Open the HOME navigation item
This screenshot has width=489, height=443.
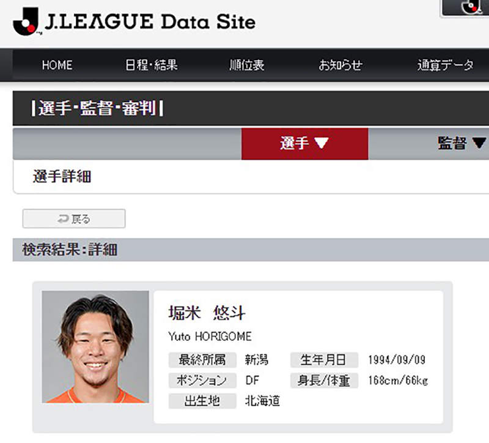point(57,65)
